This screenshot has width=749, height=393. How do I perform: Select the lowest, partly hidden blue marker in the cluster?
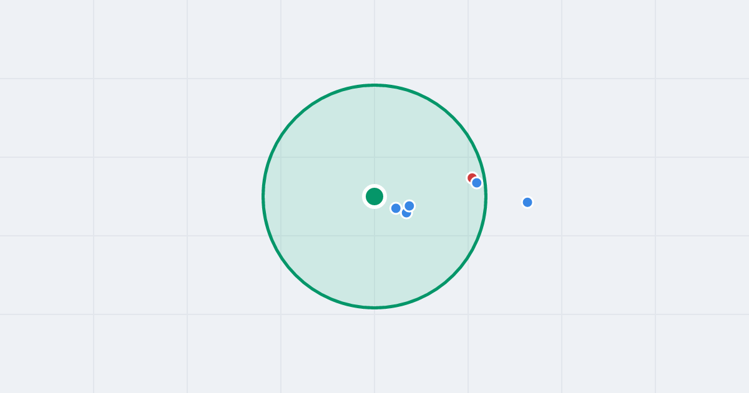pos(406,214)
